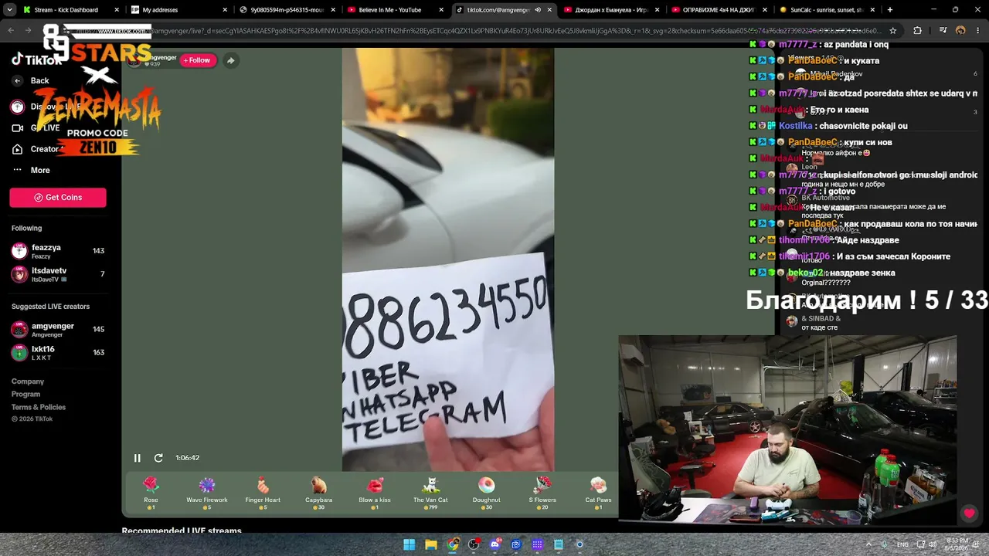Image resolution: width=989 pixels, height=556 pixels.
Task: Open lxkt16 in Suggested LIVE creators
Action: (58, 353)
